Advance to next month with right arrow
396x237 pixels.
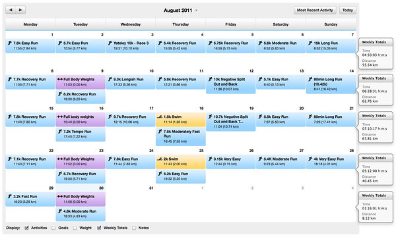(20, 10)
